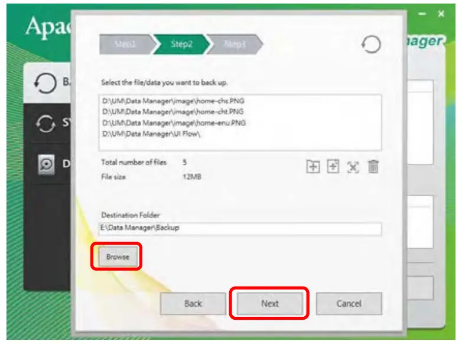
Task: Click the trash delete icon
Action: pos(373,167)
